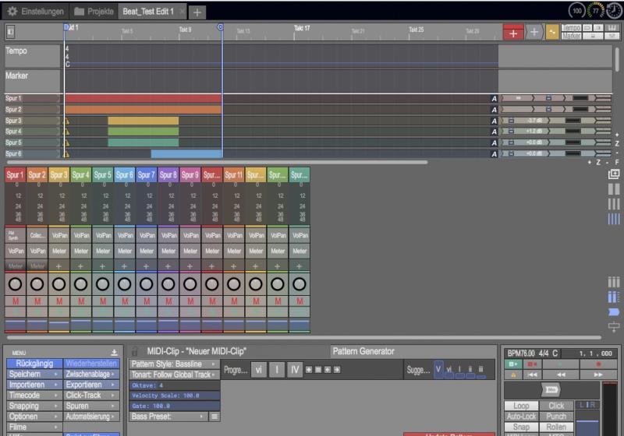Click the Rückgängig button
The height and width of the screenshot is (436, 624).
coord(34,364)
